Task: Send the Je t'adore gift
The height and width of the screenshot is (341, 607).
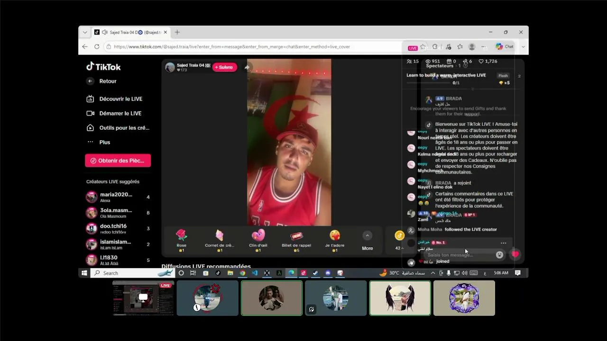Action: click(335, 240)
